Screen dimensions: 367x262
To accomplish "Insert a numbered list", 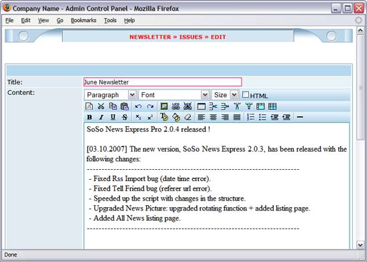I will (251, 117).
